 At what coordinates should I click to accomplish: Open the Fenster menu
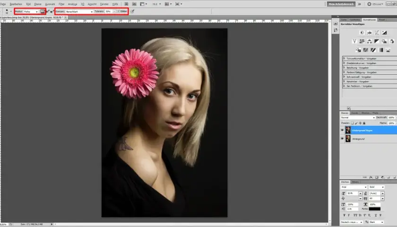point(104,4)
